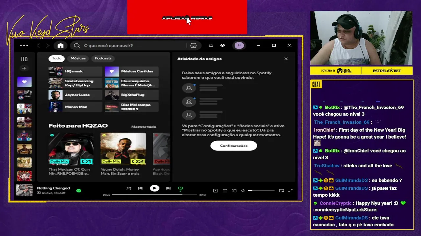Click the magnifier search icon

click(x=77, y=46)
